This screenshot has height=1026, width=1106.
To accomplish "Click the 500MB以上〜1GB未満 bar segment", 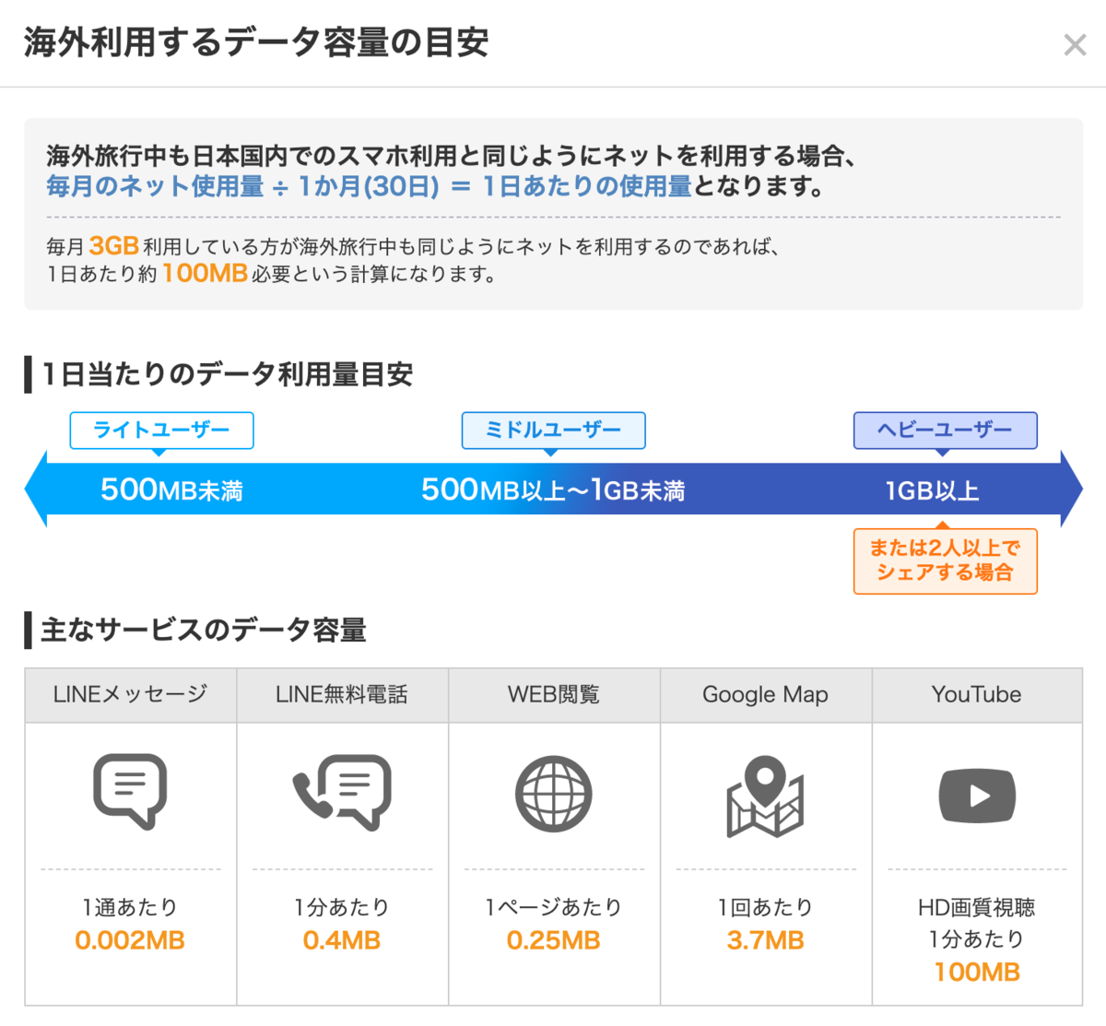I will 553,489.
